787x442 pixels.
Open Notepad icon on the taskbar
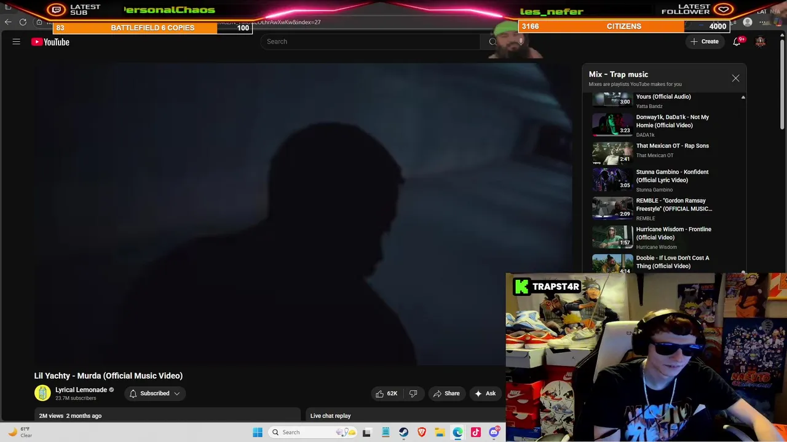pos(385,432)
